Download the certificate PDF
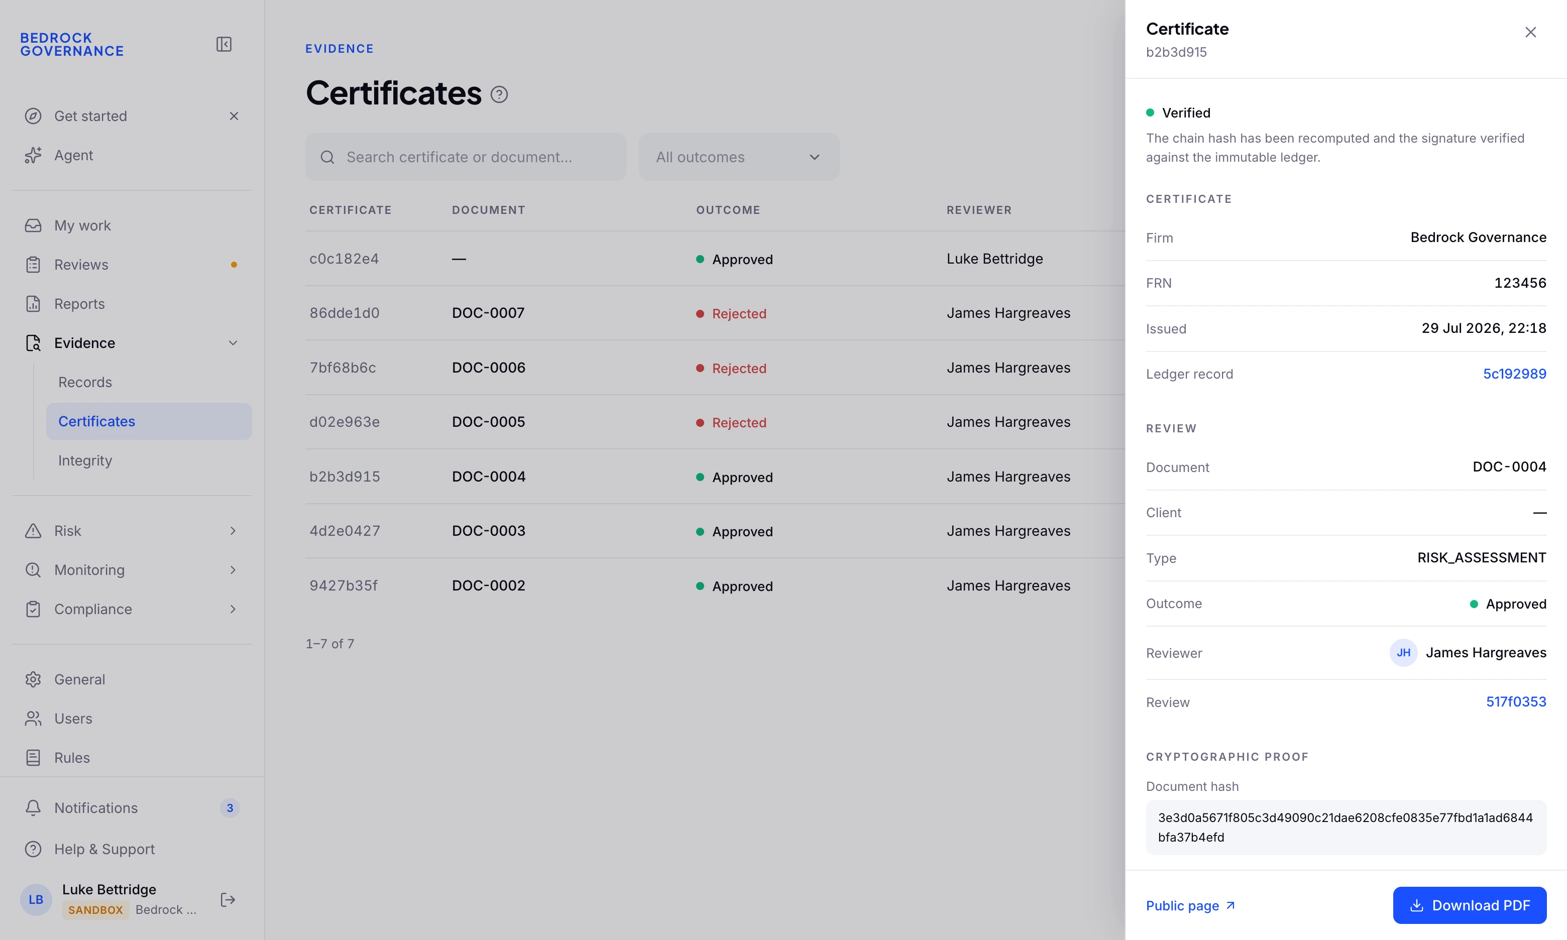 (x=1470, y=906)
